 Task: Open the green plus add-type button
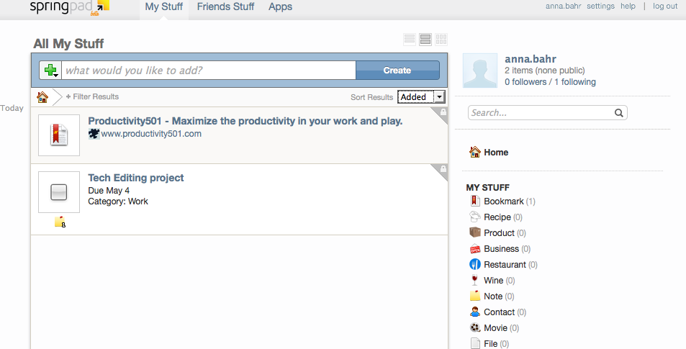51,71
